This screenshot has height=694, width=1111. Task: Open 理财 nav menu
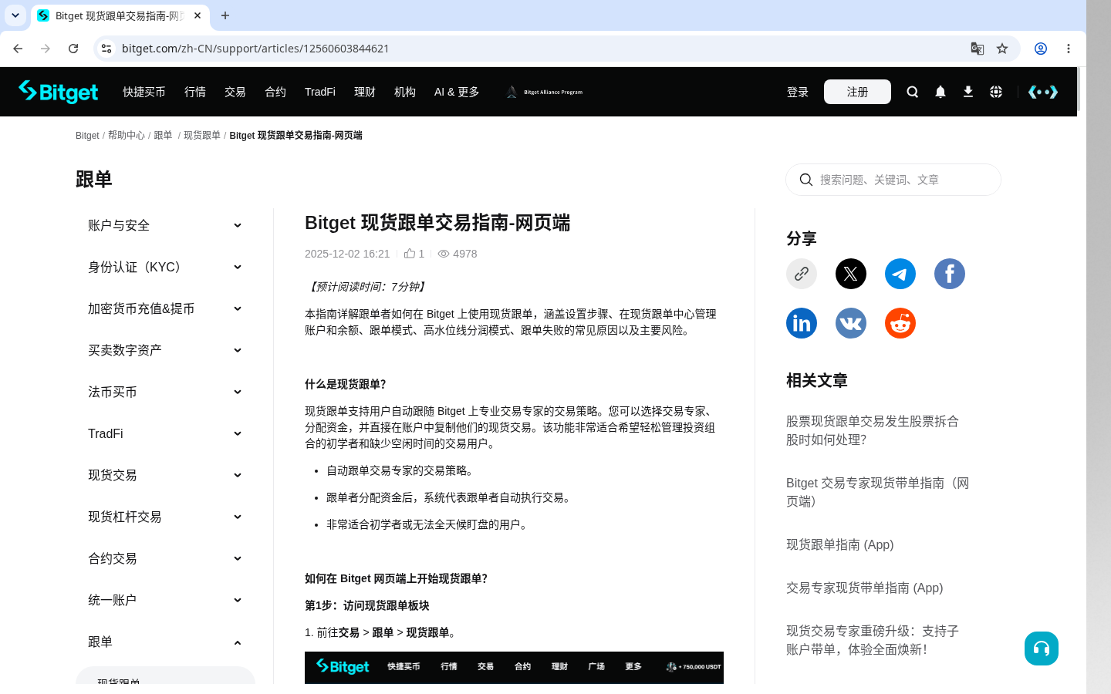pos(365,92)
